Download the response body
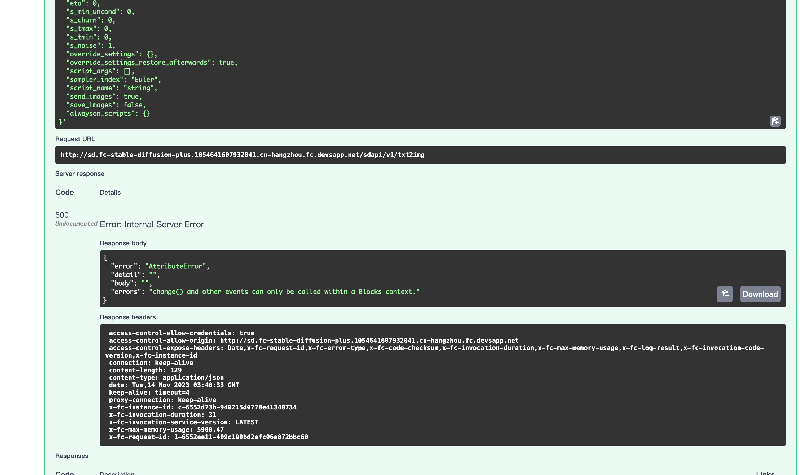 [760, 294]
